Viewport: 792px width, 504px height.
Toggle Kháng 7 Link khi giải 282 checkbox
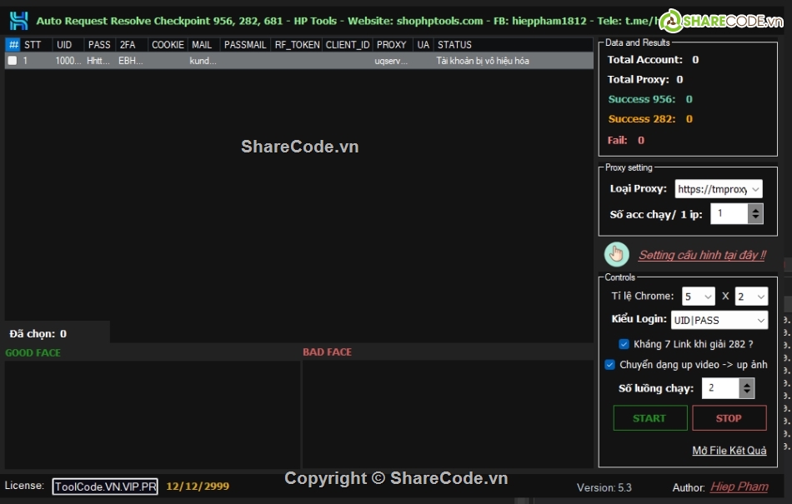tap(624, 344)
